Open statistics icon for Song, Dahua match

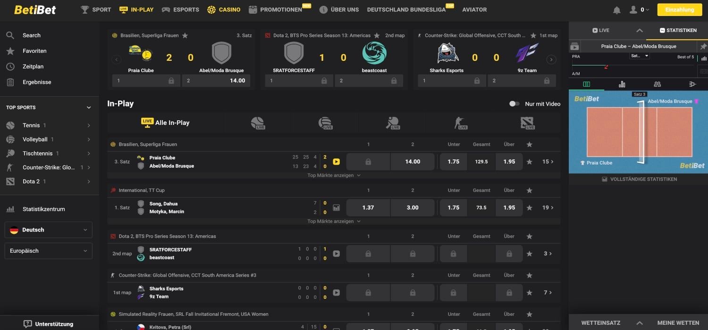[336, 207]
